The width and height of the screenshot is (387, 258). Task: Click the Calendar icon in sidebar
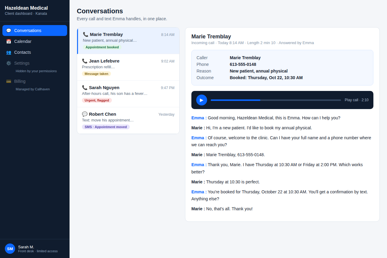8,41
